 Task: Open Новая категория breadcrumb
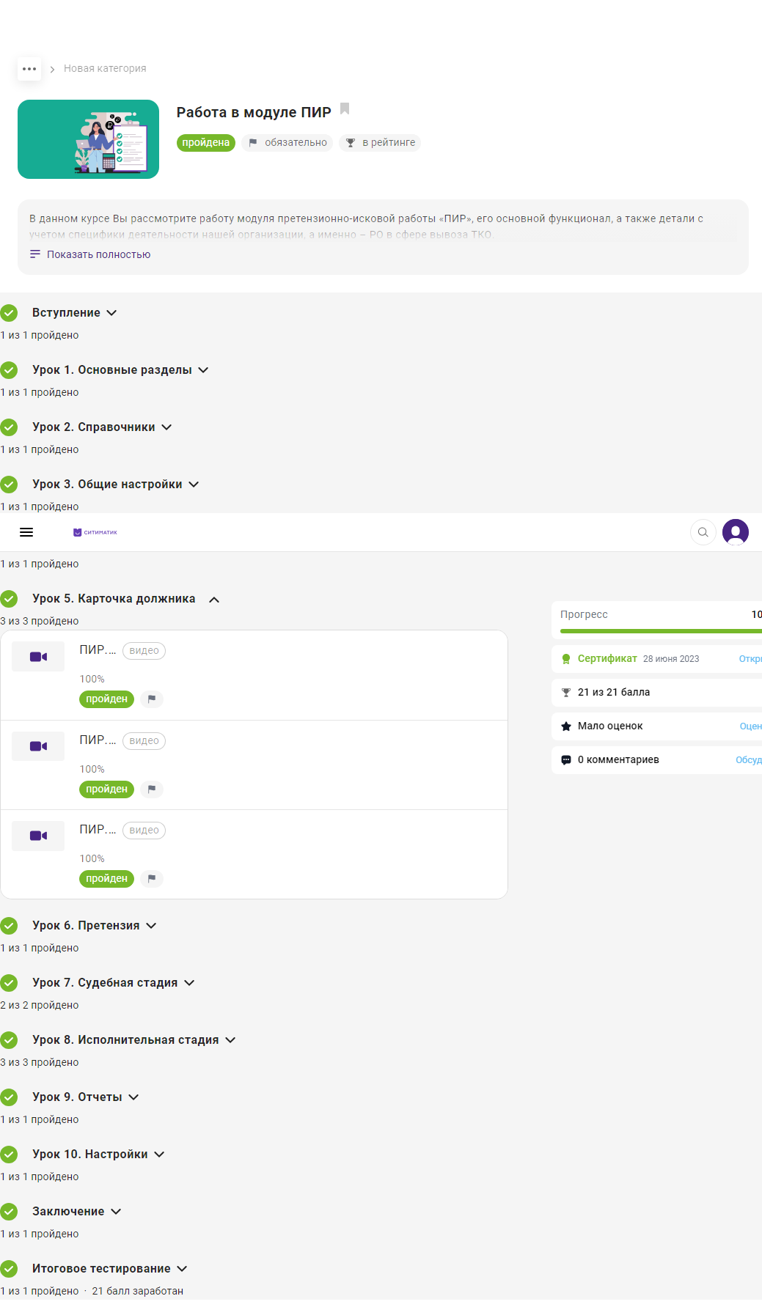(105, 69)
